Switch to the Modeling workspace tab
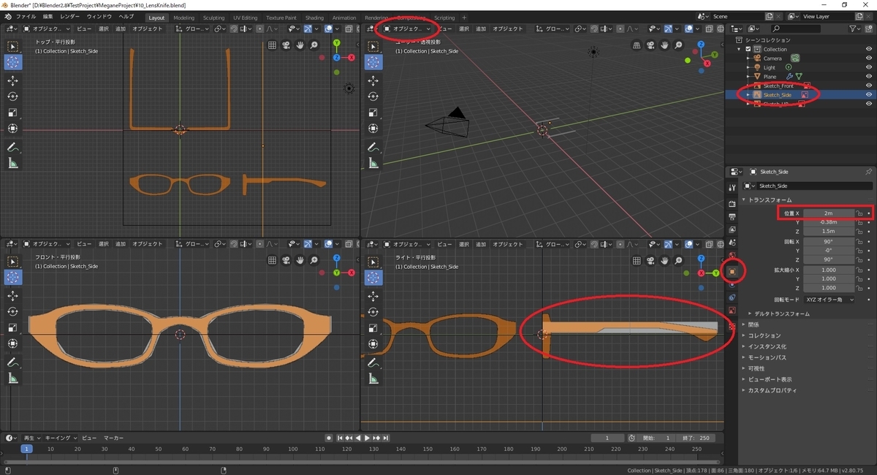877x475 pixels. (x=183, y=18)
